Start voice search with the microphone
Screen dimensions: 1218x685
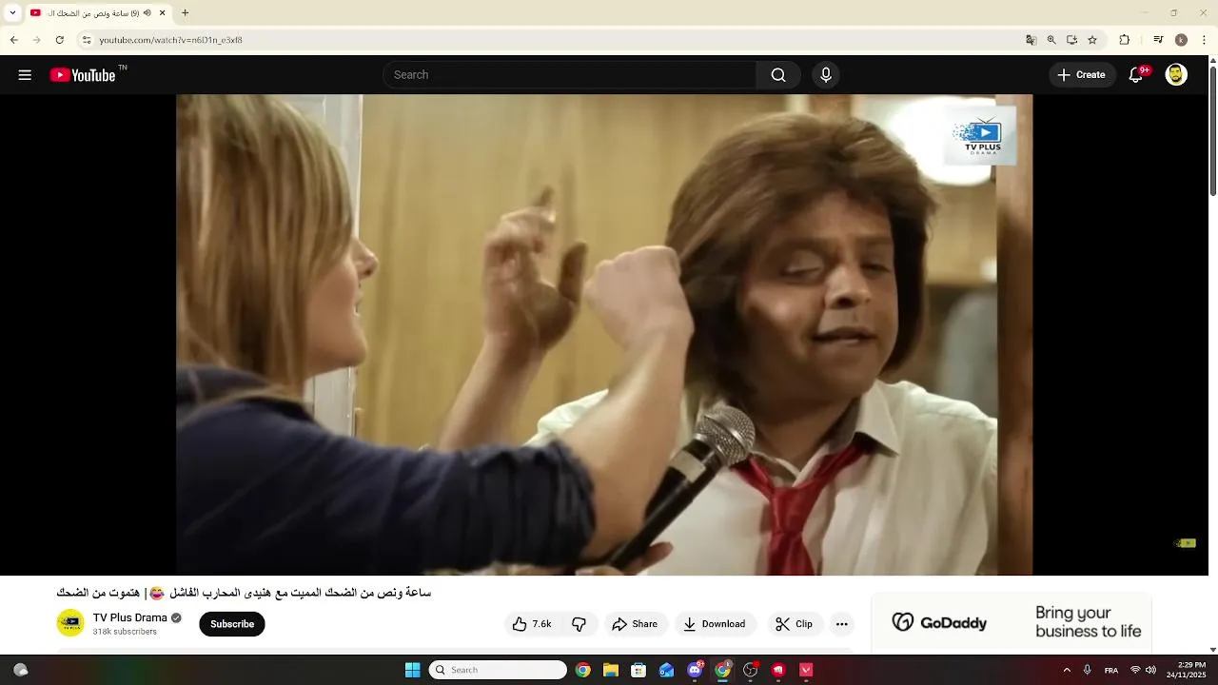click(x=826, y=75)
